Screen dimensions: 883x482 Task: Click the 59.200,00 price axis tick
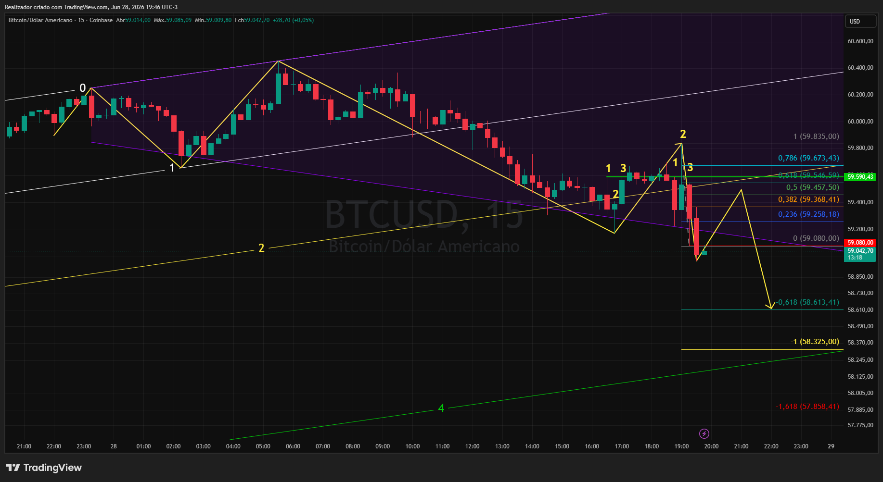(860, 229)
